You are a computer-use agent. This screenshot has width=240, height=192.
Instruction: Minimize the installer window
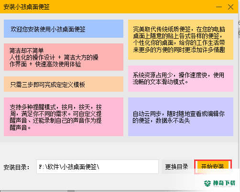[219, 7]
